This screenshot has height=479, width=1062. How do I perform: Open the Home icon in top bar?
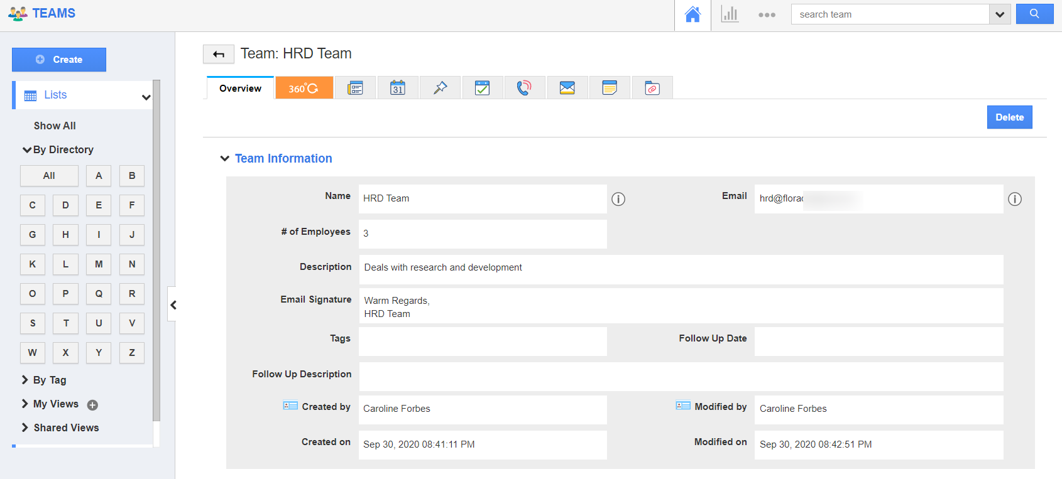point(692,14)
